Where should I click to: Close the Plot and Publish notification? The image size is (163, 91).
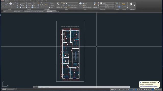tap(158, 83)
